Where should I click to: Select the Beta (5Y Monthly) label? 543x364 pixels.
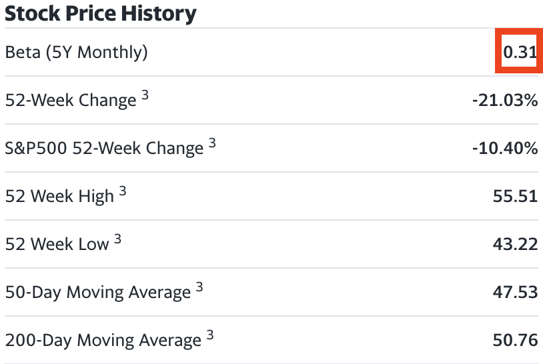(76, 52)
